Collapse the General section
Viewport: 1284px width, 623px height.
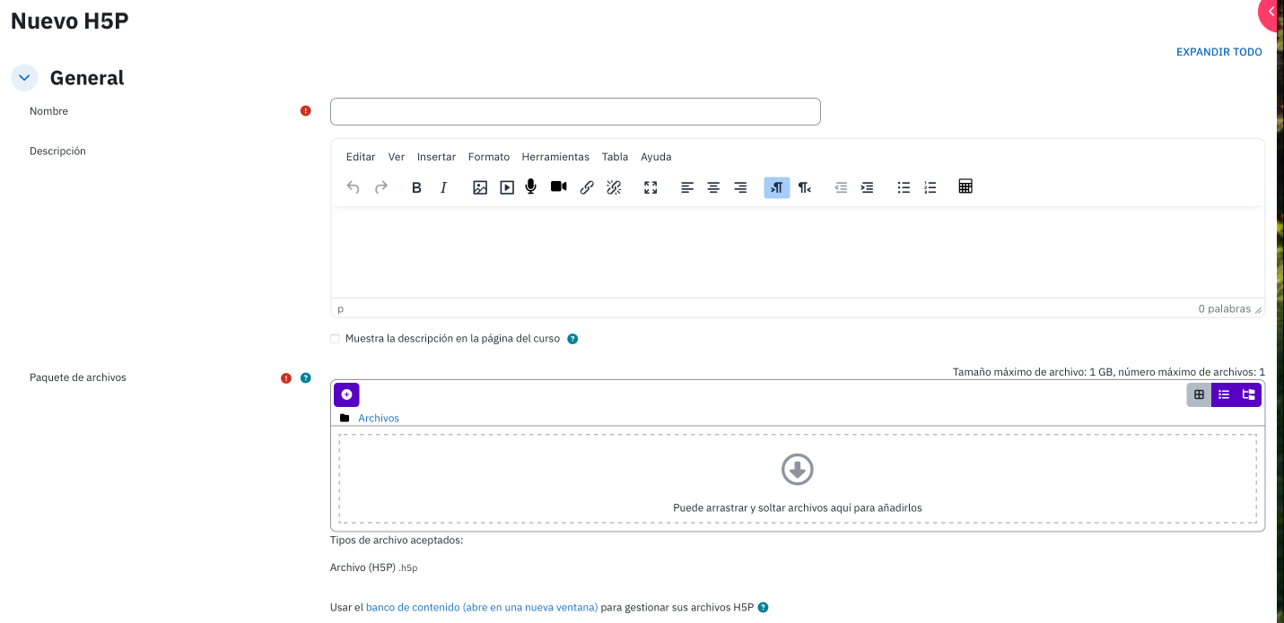tap(24, 78)
